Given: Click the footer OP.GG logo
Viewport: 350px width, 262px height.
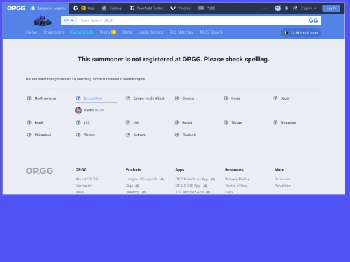Looking at the screenshot, I should click(40, 171).
